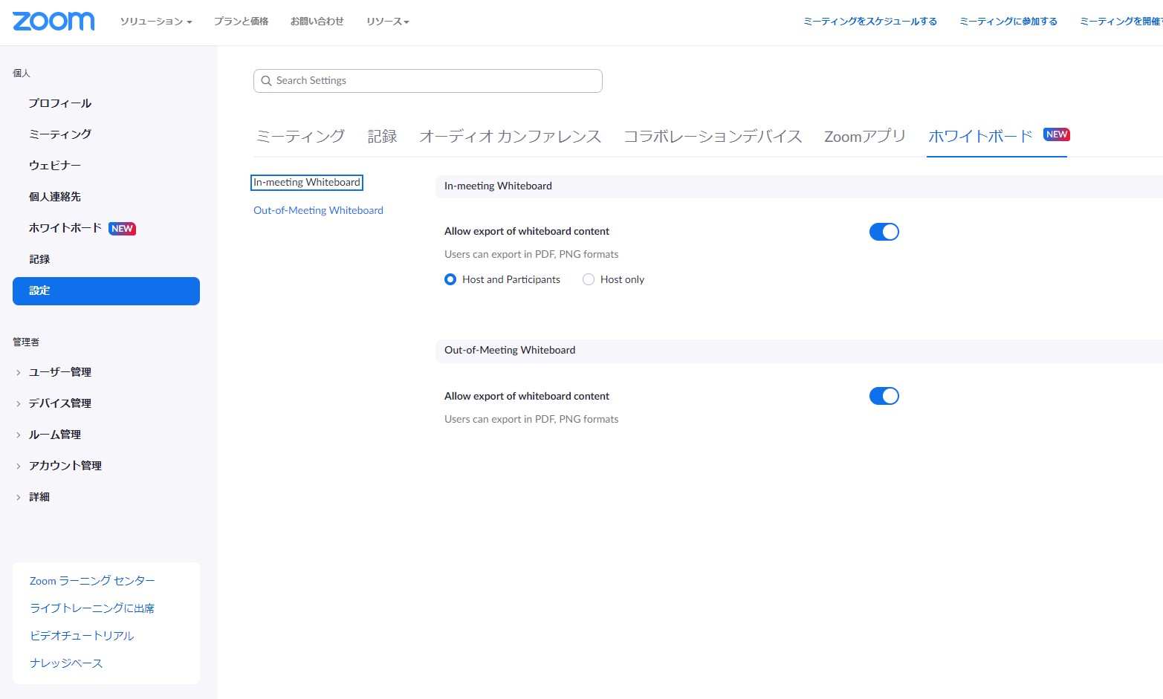Click ミーティングをスケジュールする link
The width and height of the screenshot is (1163, 699).
(x=869, y=22)
